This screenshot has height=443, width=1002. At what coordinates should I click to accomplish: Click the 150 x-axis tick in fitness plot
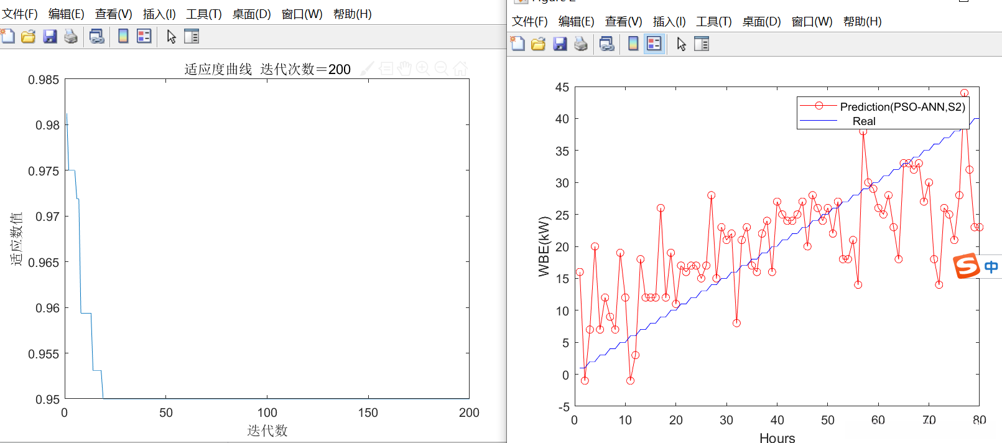point(368,413)
